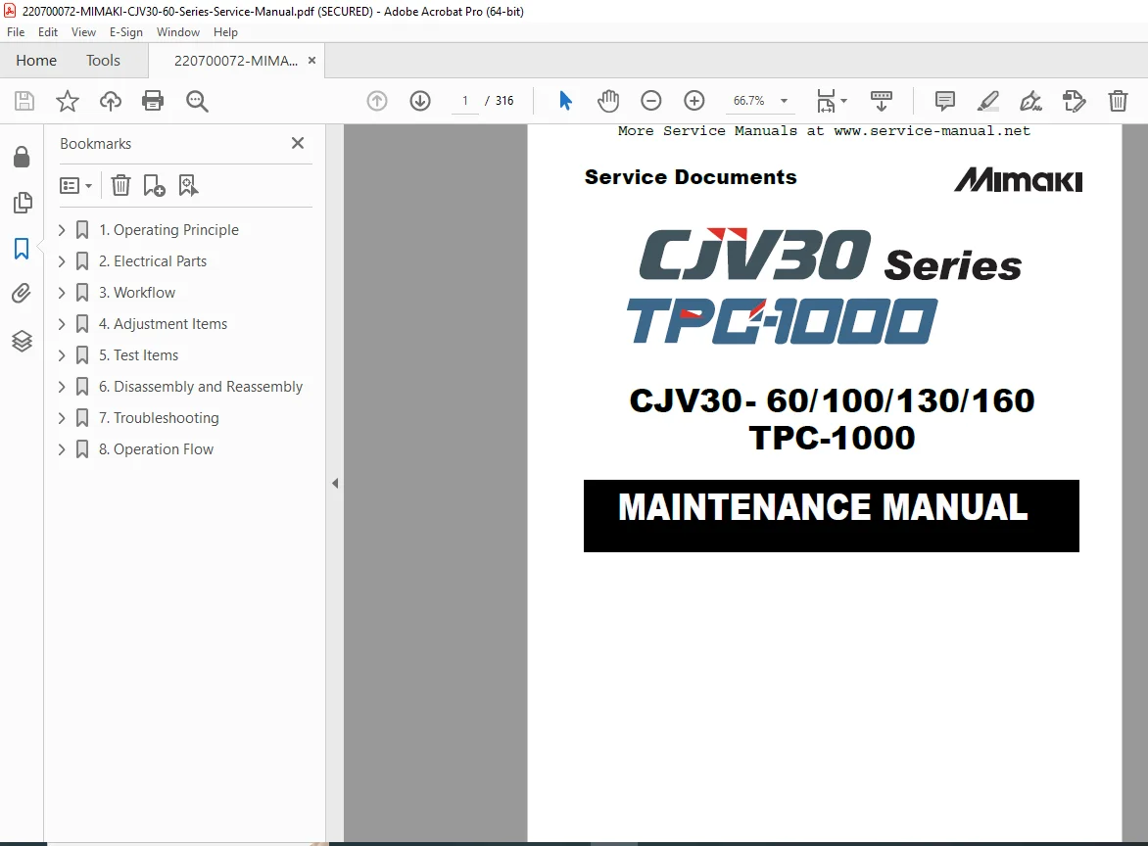Click the MAINTENANCE MANUAL title banner
The width and height of the screenshot is (1148, 846).
pos(831,516)
